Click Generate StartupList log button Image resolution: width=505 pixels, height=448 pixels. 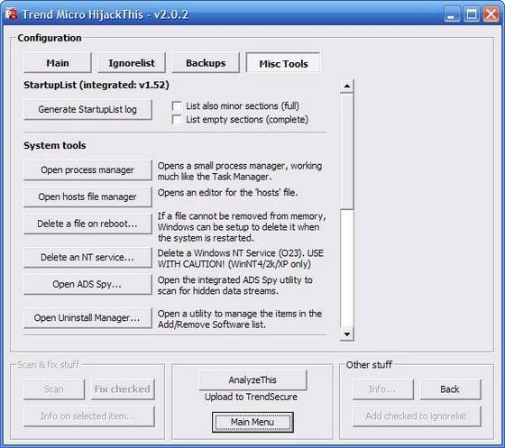point(87,109)
